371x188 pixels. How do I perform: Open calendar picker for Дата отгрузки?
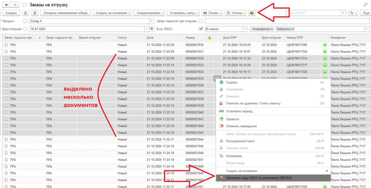click(x=146, y=29)
